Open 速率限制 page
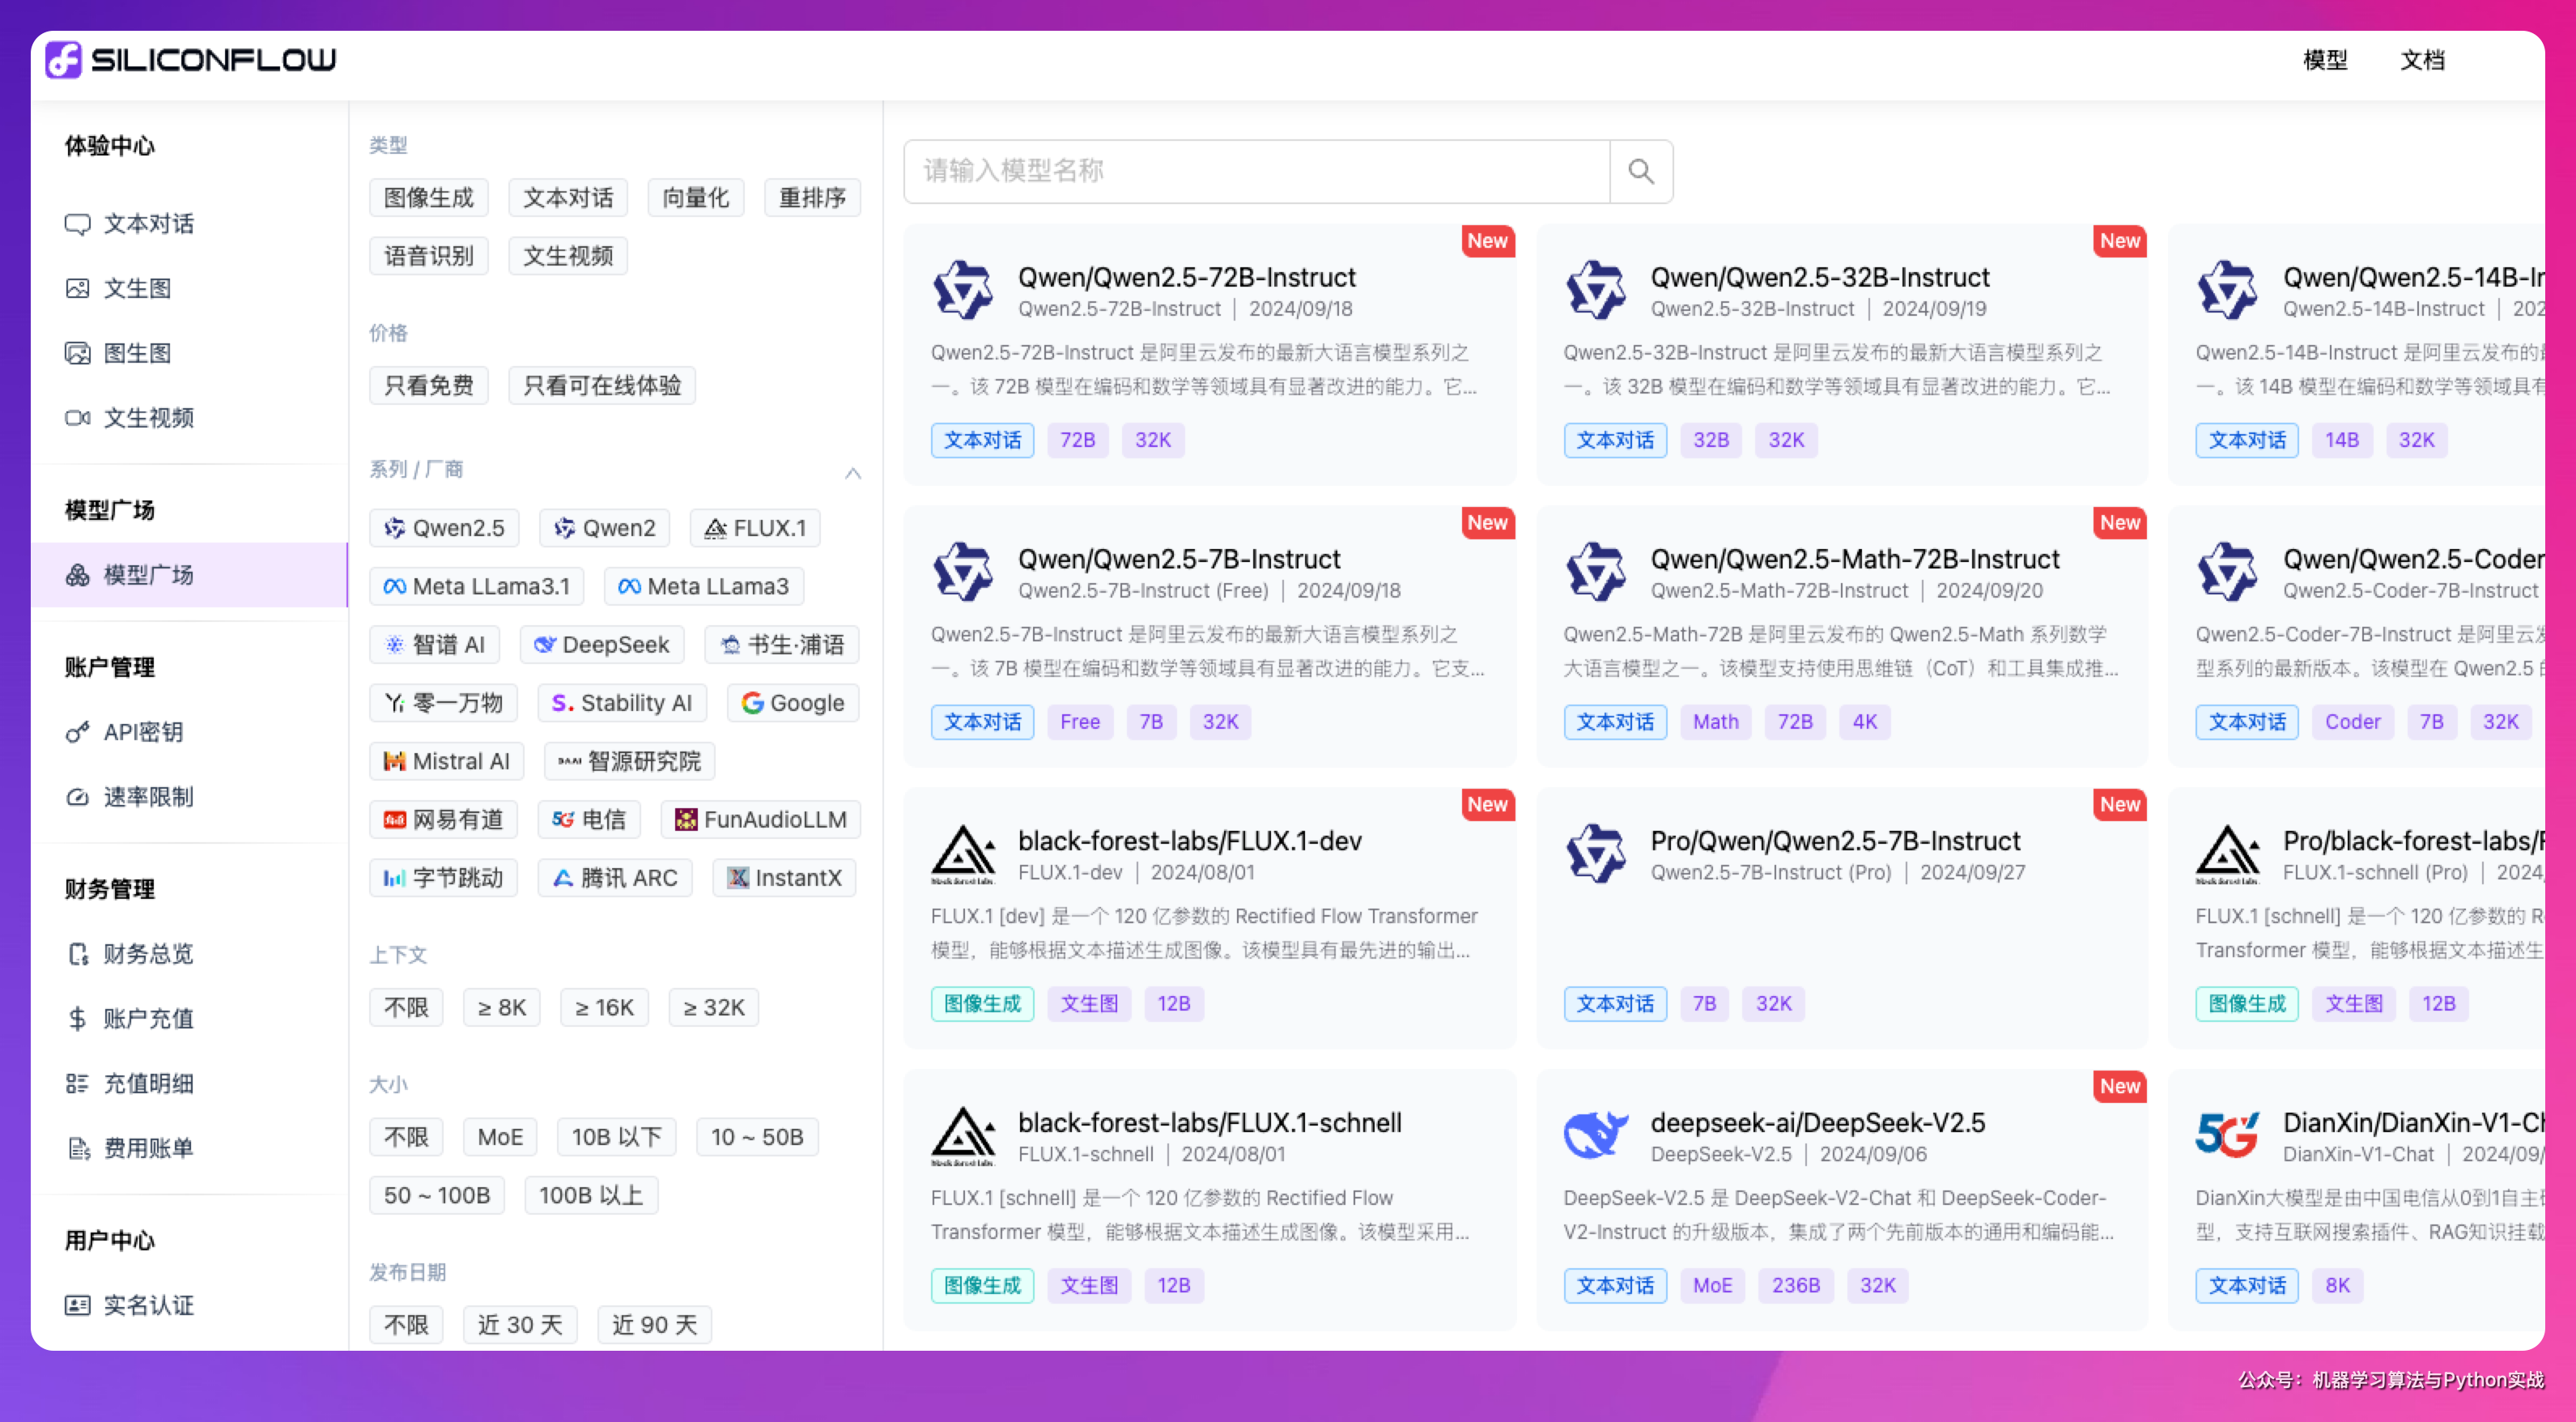Screen dimensions: 2576x1422 pyautogui.click(x=148, y=797)
